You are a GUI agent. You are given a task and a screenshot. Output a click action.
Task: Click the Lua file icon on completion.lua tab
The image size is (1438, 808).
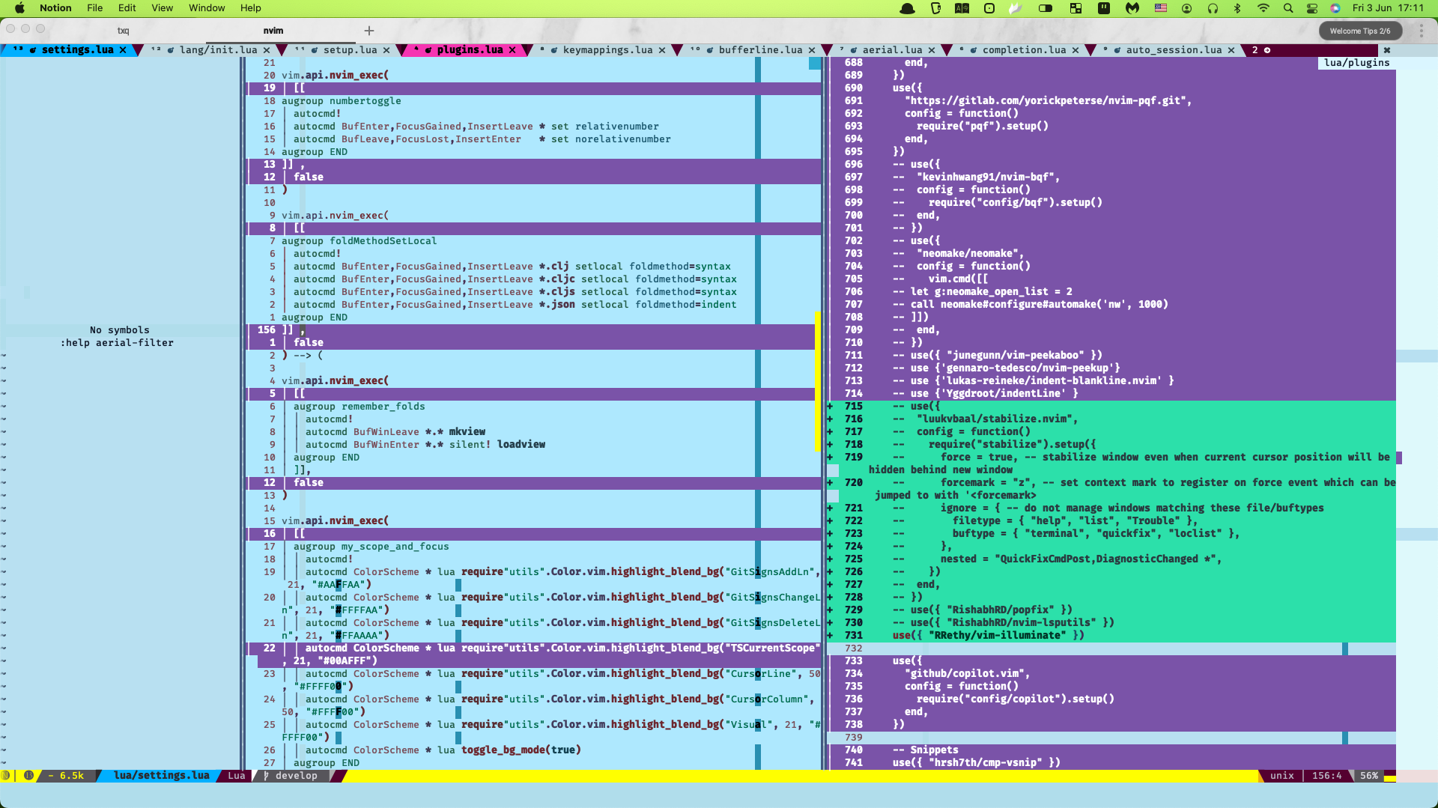coord(974,50)
